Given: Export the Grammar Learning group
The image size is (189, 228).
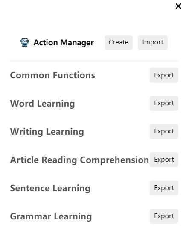Looking at the screenshot, I should tap(164, 216).
